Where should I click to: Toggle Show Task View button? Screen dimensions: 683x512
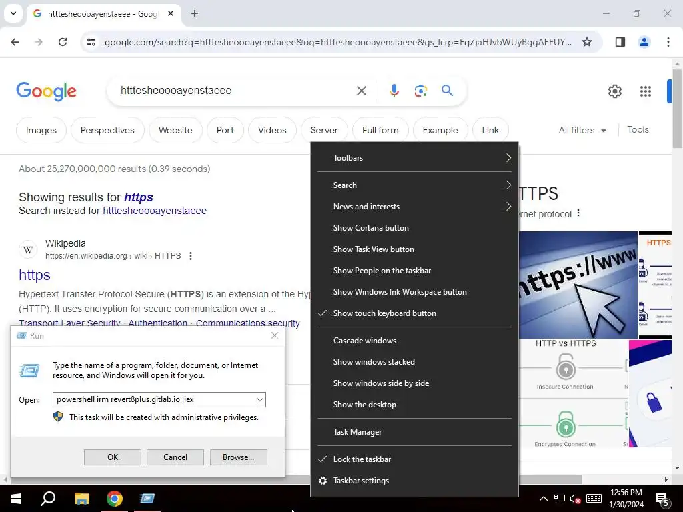tap(414, 249)
